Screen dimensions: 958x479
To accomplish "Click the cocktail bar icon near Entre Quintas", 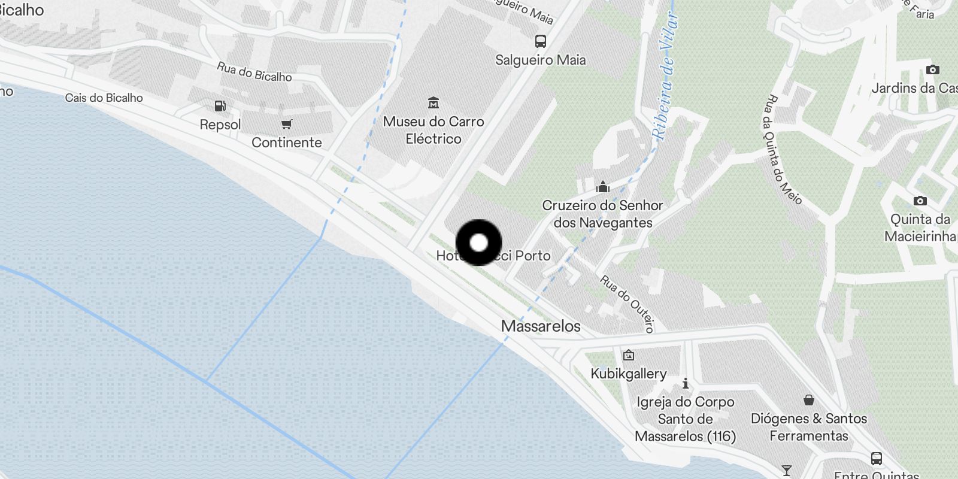I will coord(787,471).
